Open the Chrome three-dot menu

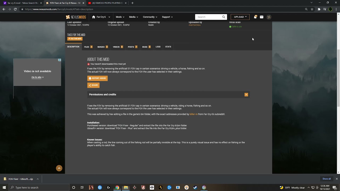click(x=336, y=9)
